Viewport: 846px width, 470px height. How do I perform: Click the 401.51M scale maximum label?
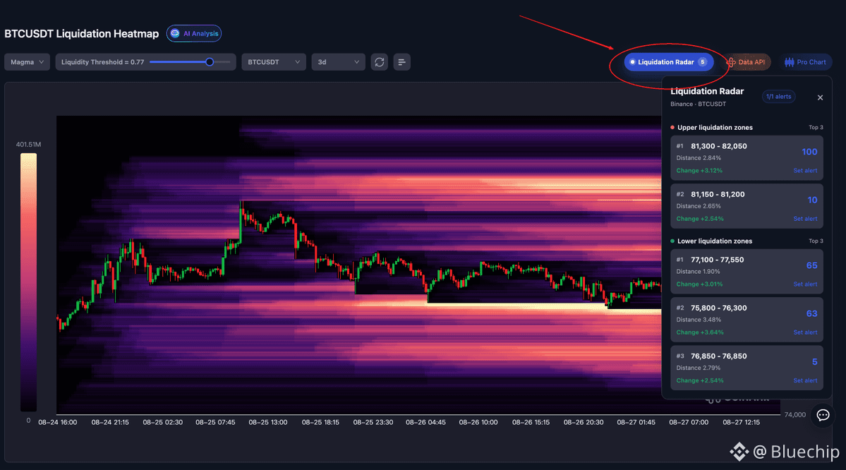coord(28,145)
